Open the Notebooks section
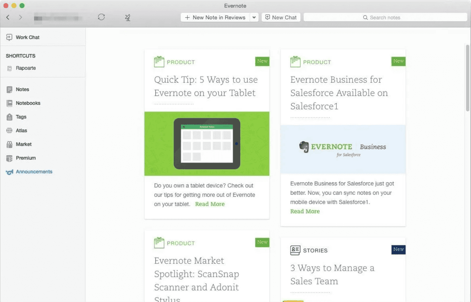The width and height of the screenshot is (471, 302). 28,103
